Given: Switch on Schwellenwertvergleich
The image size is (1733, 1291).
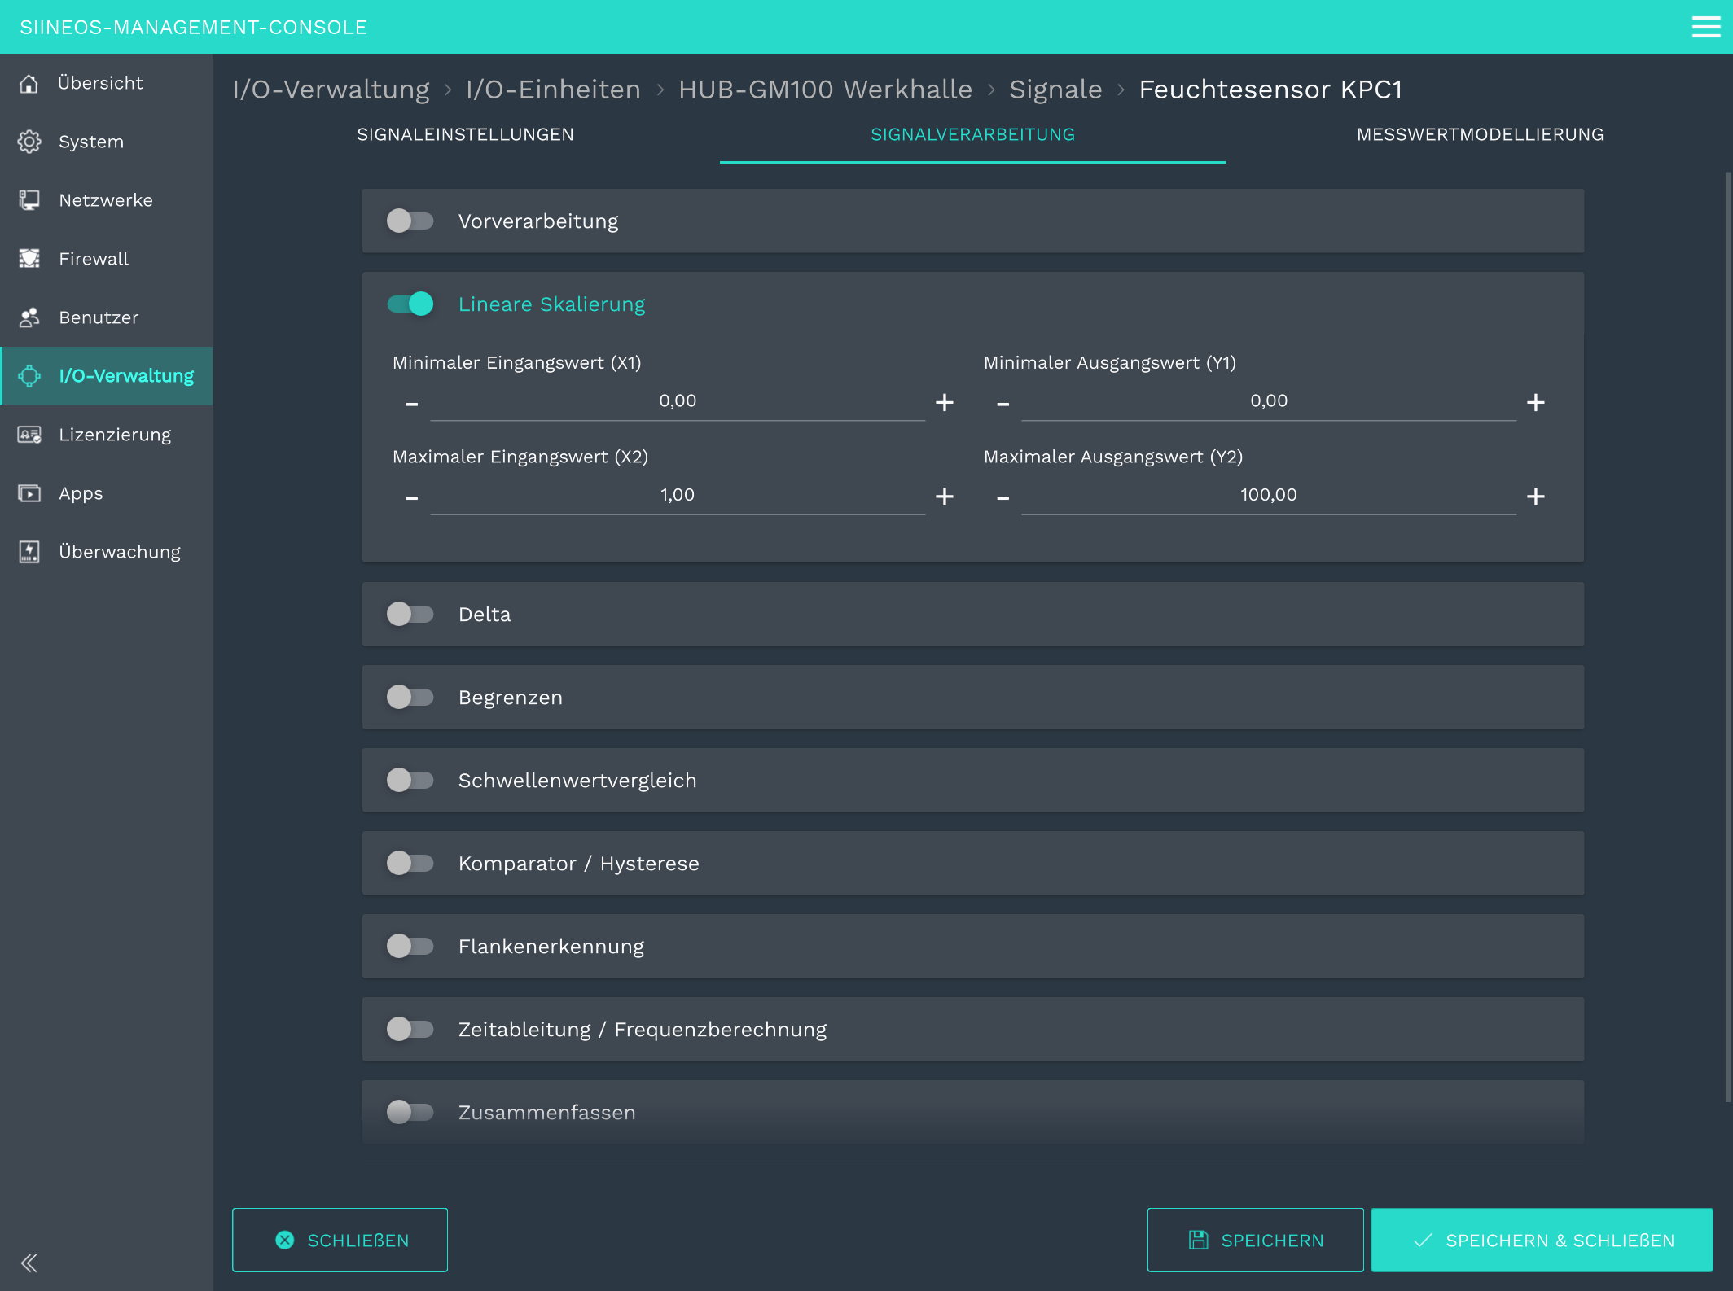Looking at the screenshot, I should pos(410,780).
